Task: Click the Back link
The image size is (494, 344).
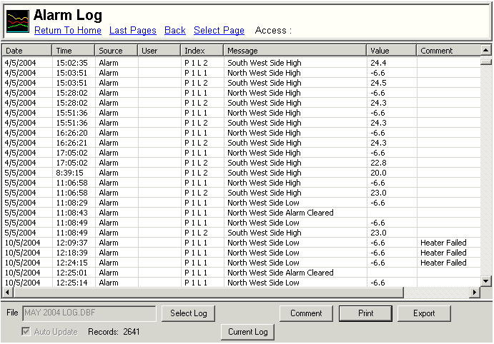Action: (x=175, y=30)
